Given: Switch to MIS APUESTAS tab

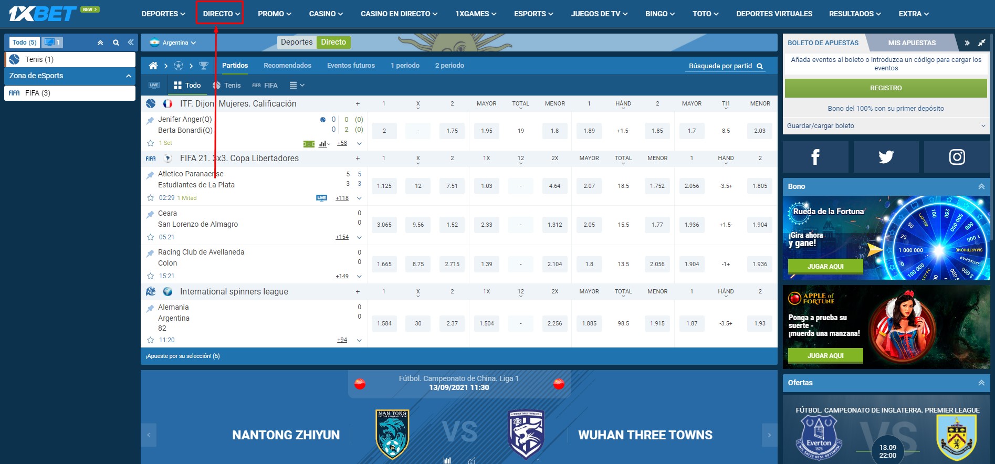Looking at the screenshot, I should coord(912,43).
